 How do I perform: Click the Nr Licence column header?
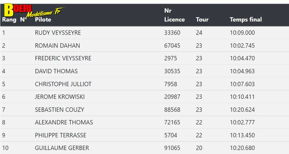tap(174, 15)
